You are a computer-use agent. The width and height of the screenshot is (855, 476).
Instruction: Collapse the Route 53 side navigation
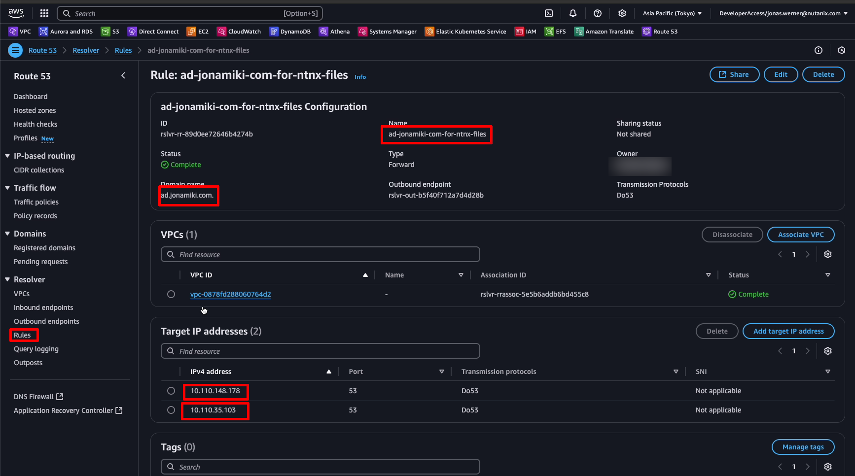(x=123, y=75)
